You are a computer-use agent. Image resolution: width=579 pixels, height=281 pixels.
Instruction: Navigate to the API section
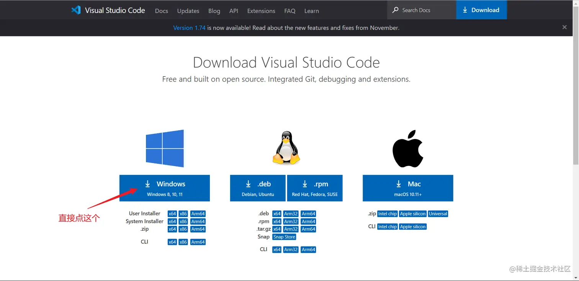pyautogui.click(x=234, y=11)
